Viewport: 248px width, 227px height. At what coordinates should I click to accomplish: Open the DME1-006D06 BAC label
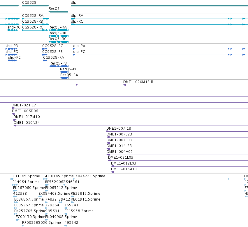coord(25,111)
